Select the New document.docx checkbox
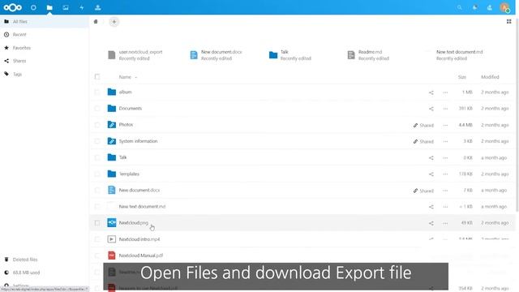Screen dimensions: 519x292 [x=97, y=190]
